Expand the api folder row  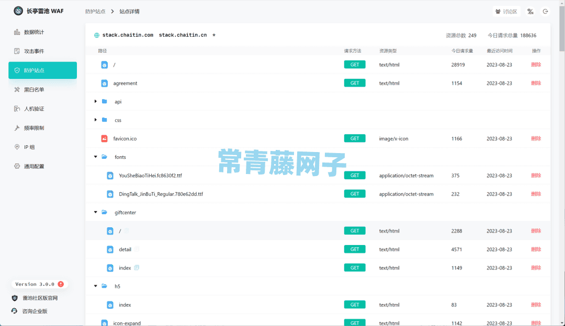(96, 101)
